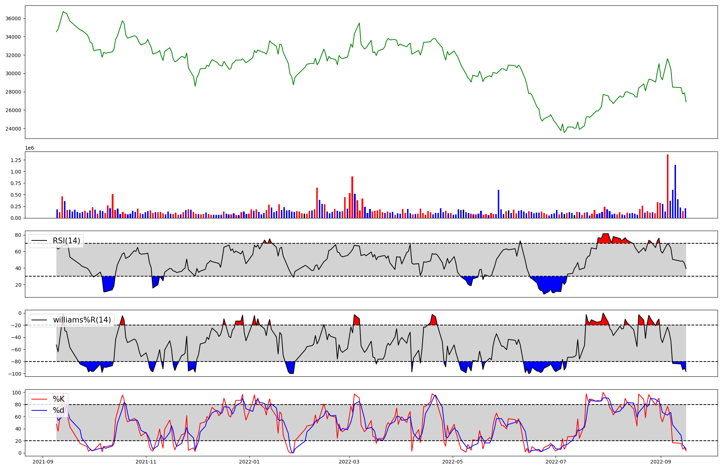Click the 2022-07 x-axis tick label
This screenshot has height=470, width=723.
tap(556, 462)
